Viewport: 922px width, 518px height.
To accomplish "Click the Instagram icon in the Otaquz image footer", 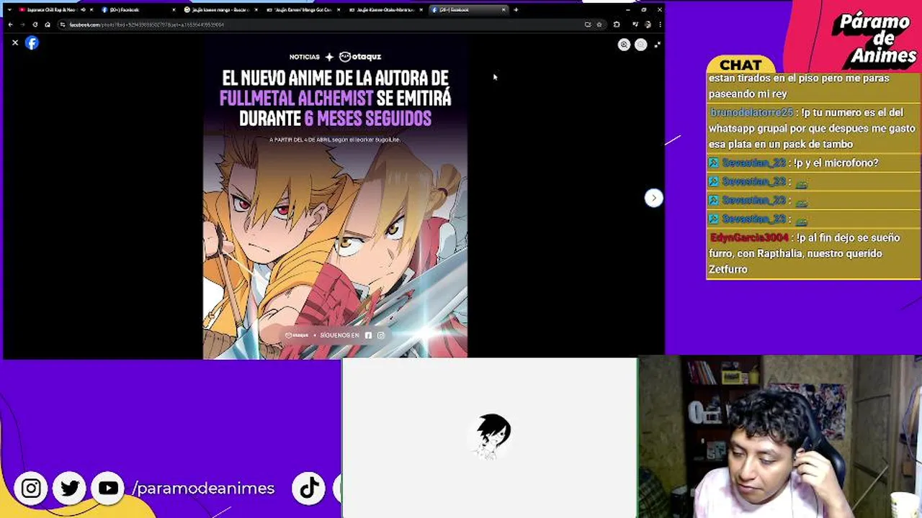I will [x=381, y=335].
